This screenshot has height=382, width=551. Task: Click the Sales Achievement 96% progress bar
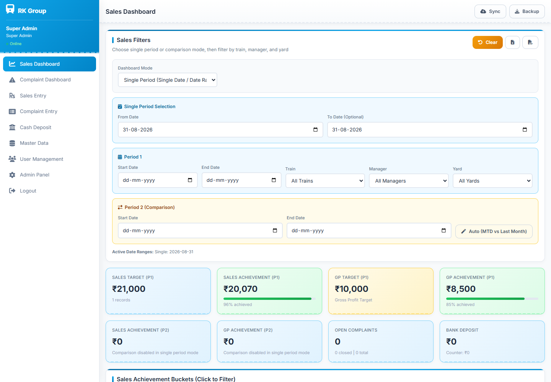tap(269, 299)
